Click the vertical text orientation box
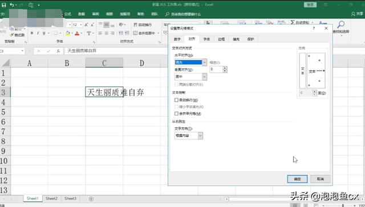This screenshot has height=207, width=365. 302,71
